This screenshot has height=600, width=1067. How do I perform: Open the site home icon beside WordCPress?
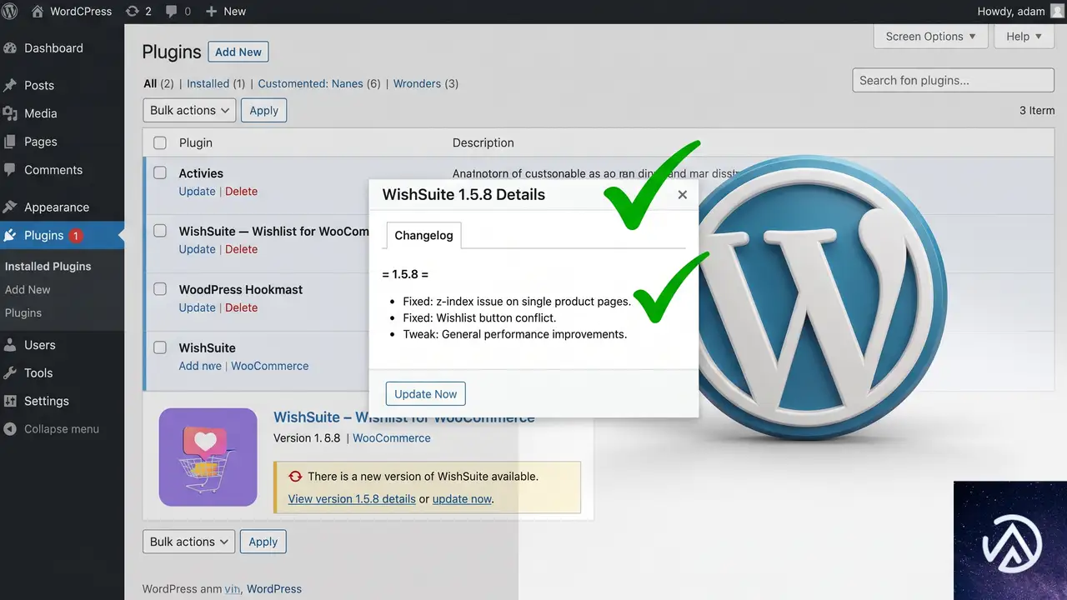point(38,12)
